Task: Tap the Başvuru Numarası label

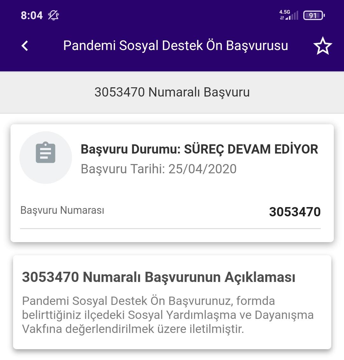Action: click(62, 210)
